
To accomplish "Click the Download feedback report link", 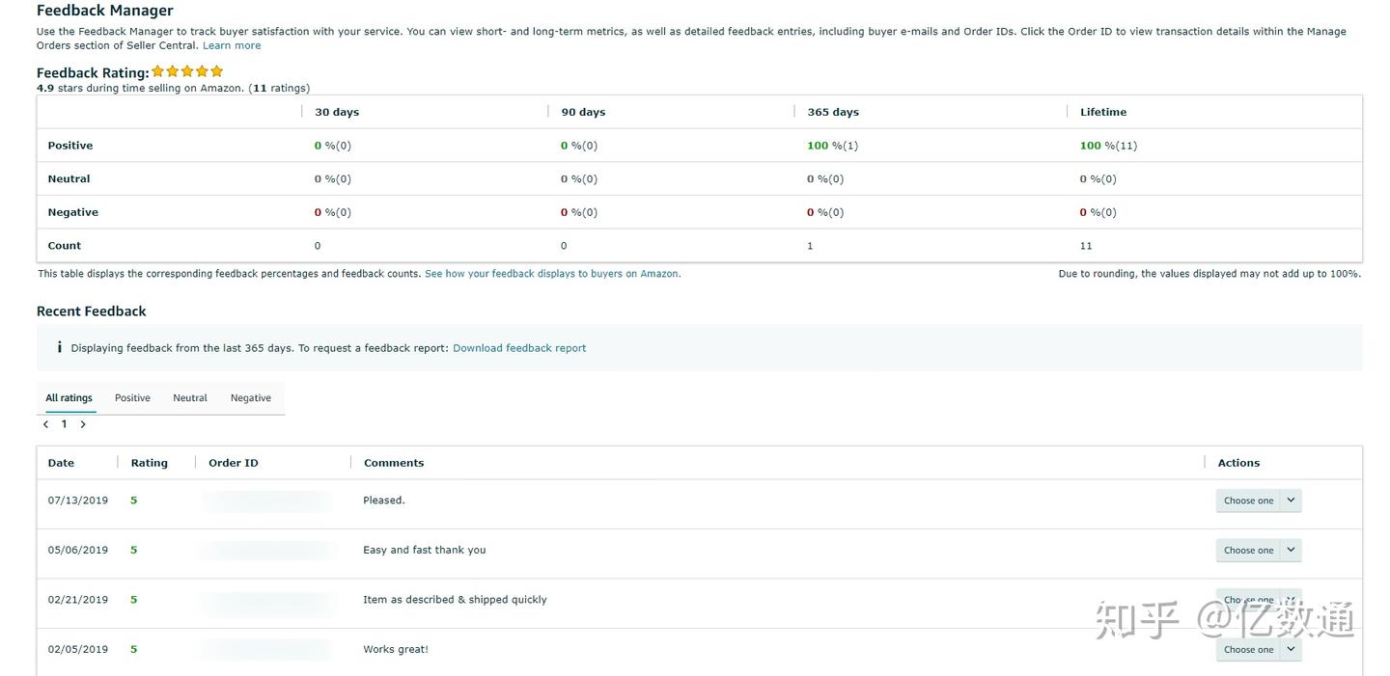I will coord(519,348).
